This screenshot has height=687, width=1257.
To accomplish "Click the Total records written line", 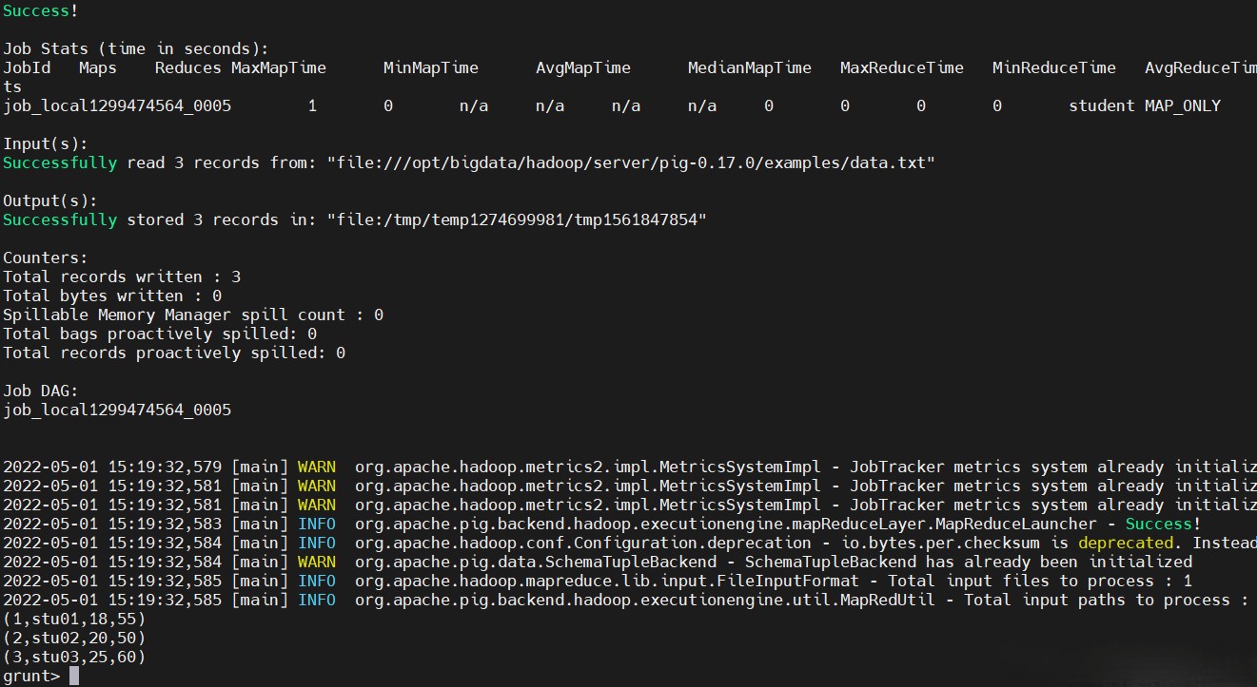I will (x=122, y=277).
